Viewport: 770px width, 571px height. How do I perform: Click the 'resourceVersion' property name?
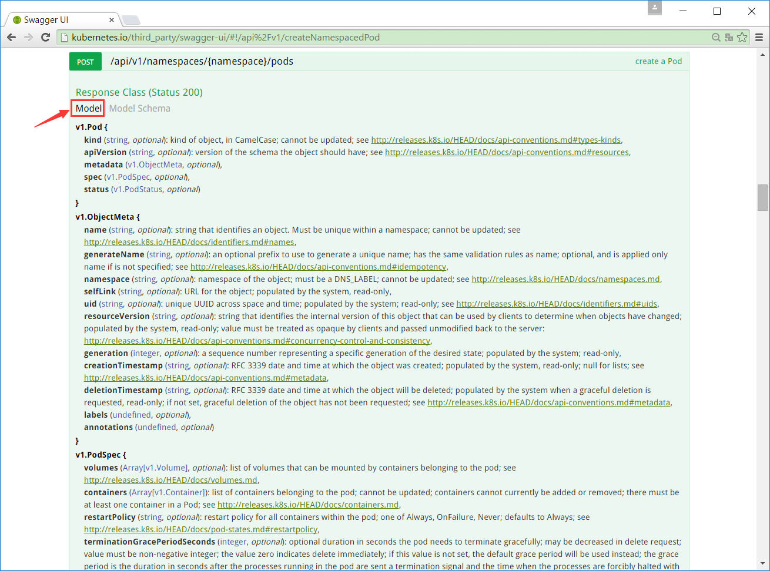(x=117, y=316)
